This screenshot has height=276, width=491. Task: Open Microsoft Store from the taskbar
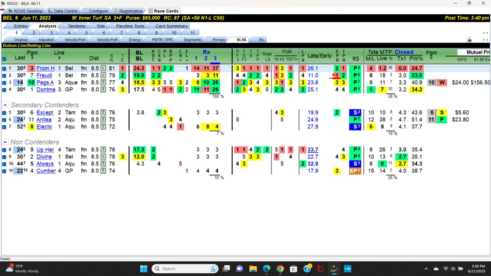pos(294,269)
